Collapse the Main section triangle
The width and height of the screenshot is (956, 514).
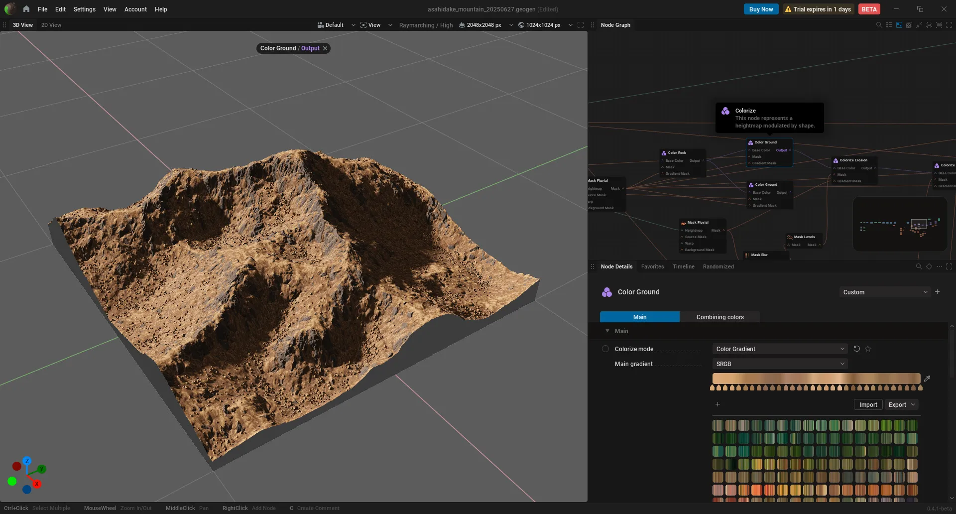[x=607, y=331]
